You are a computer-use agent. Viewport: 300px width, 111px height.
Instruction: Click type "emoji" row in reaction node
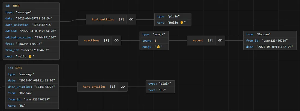click(154, 34)
